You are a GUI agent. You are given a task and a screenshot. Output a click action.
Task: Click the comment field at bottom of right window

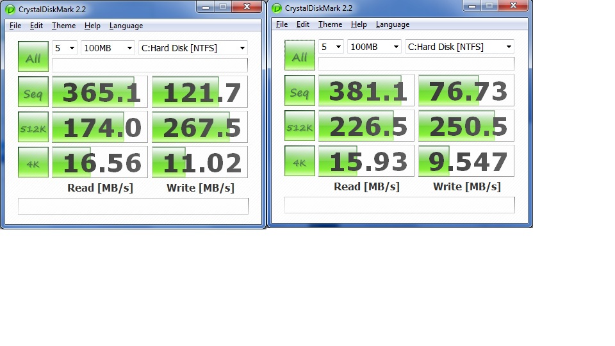399,205
